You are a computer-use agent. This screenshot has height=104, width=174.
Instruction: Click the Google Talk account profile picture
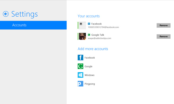pyautogui.click(x=82, y=36)
